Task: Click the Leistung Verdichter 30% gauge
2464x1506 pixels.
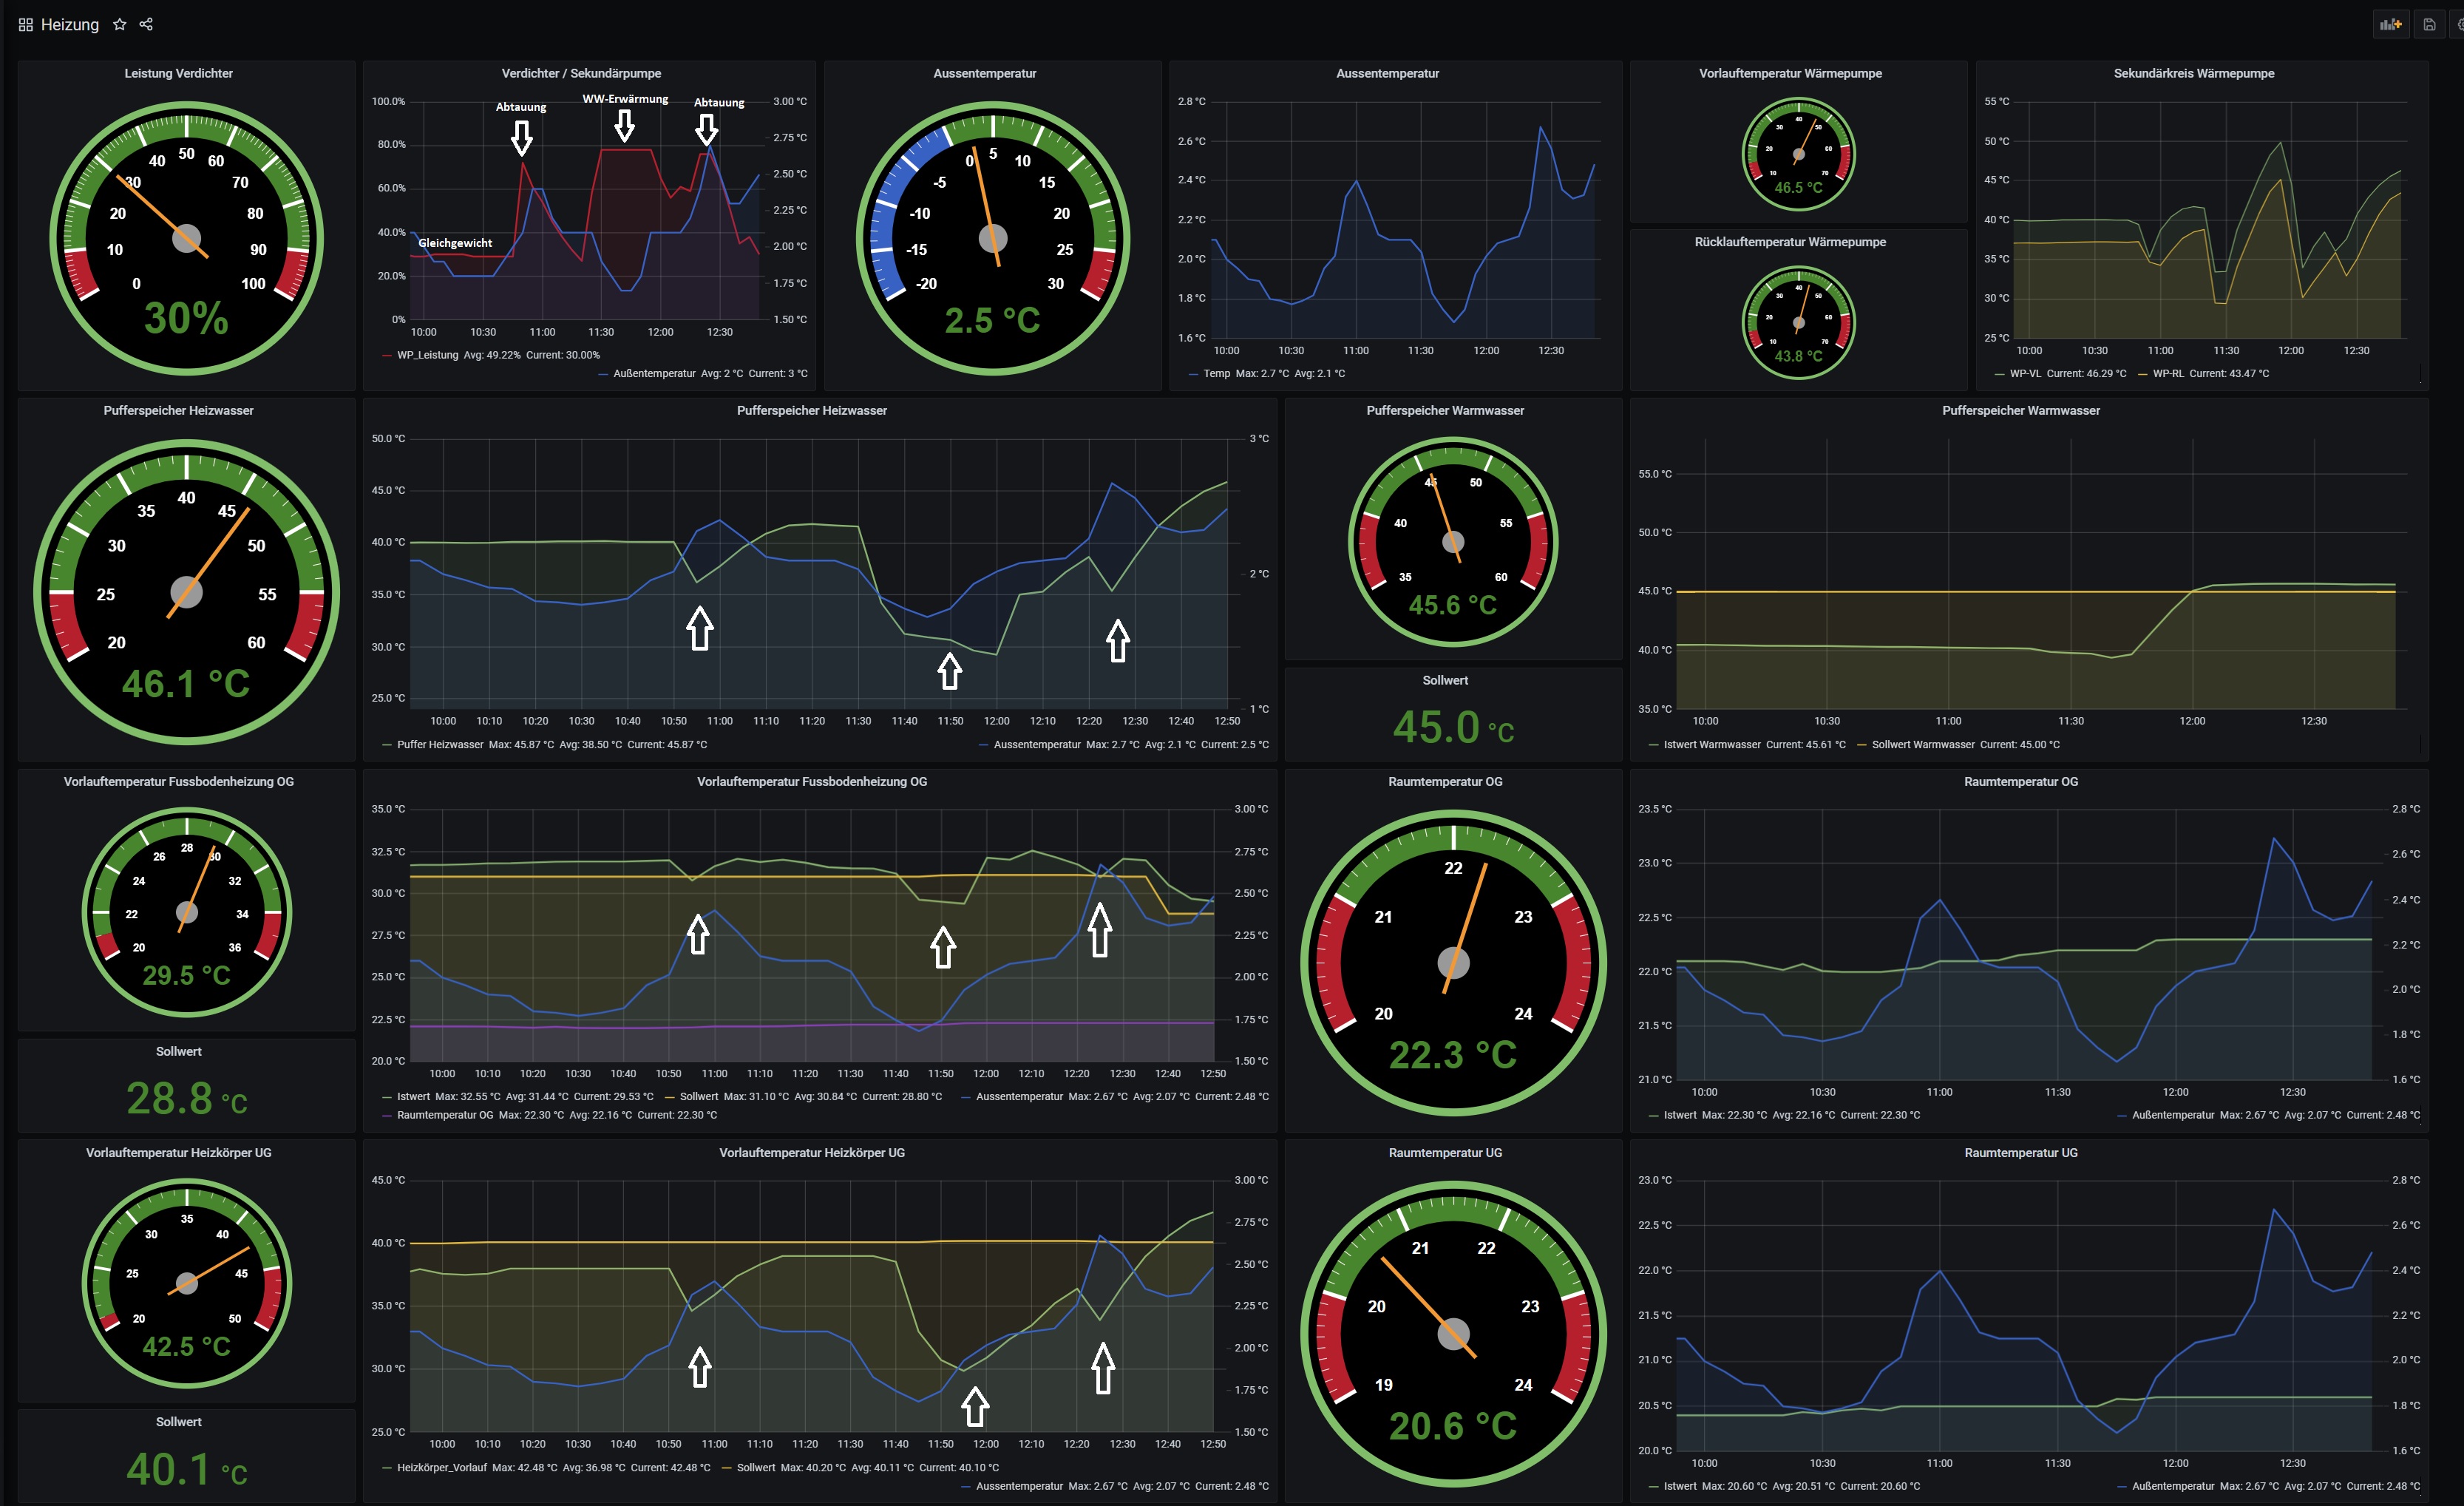Action: [187, 238]
